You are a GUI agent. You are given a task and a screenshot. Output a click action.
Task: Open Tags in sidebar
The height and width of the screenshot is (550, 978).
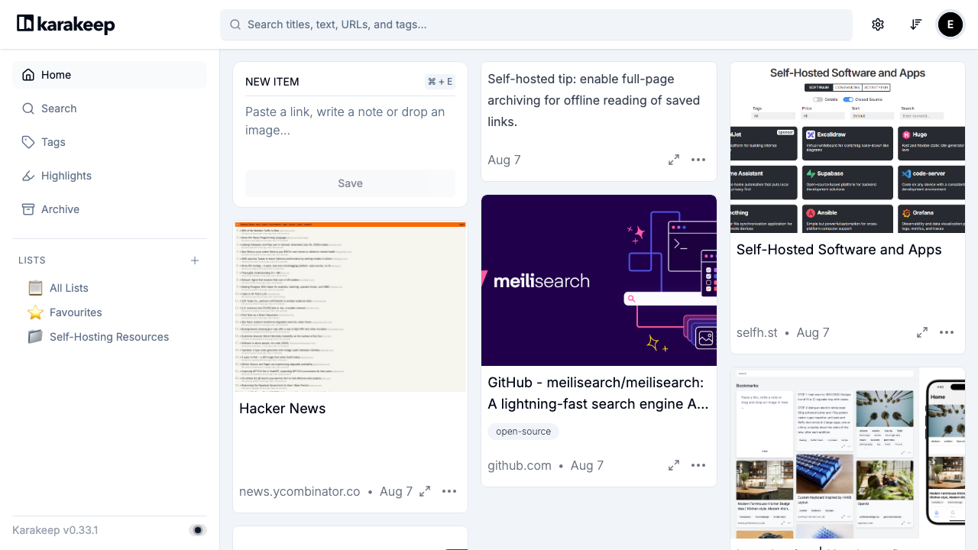point(109,142)
